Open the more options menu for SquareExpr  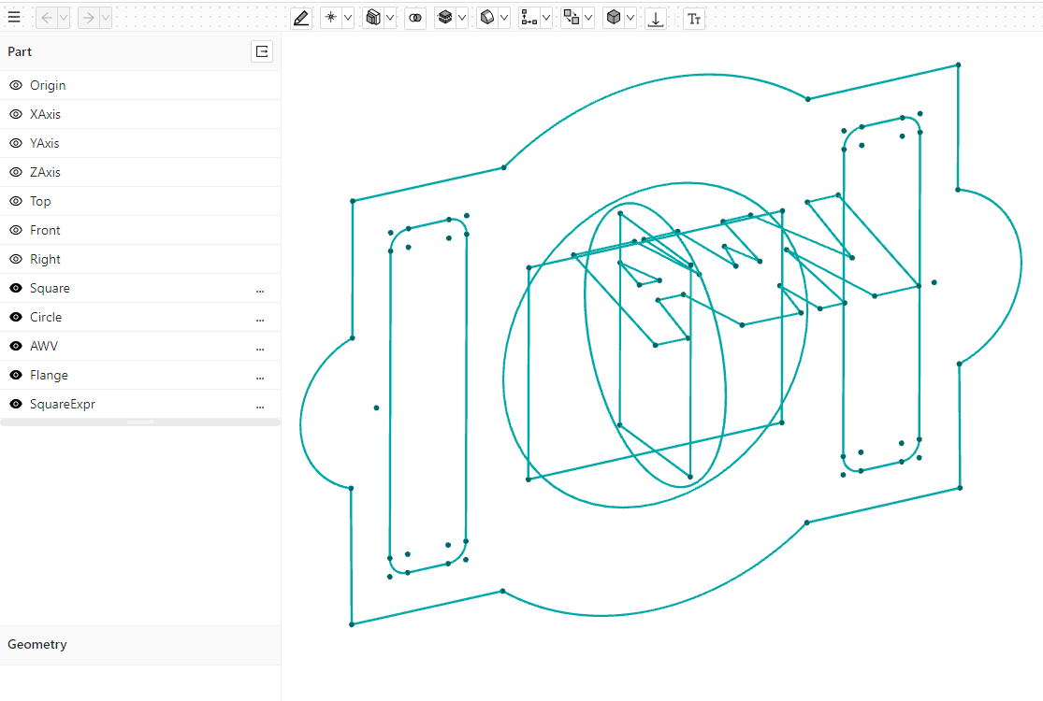pyautogui.click(x=260, y=405)
